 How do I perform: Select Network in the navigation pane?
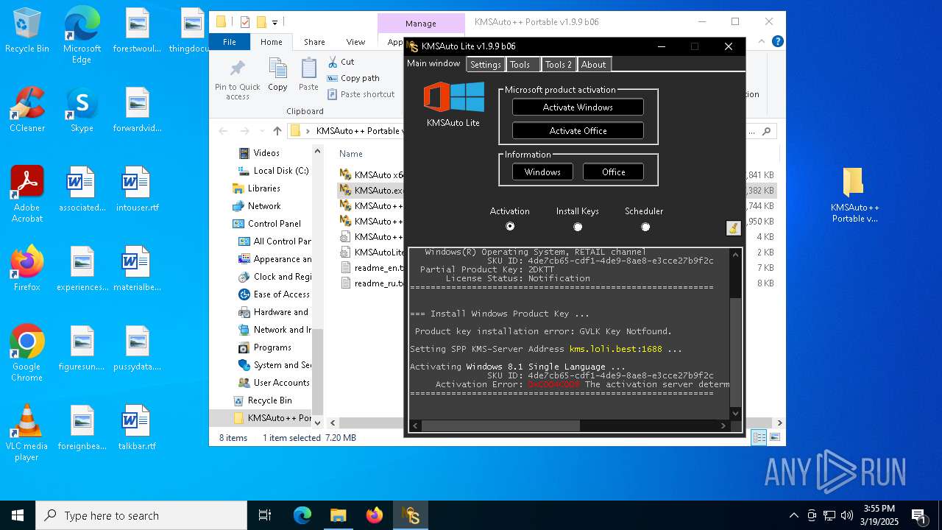pyautogui.click(x=257, y=206)
